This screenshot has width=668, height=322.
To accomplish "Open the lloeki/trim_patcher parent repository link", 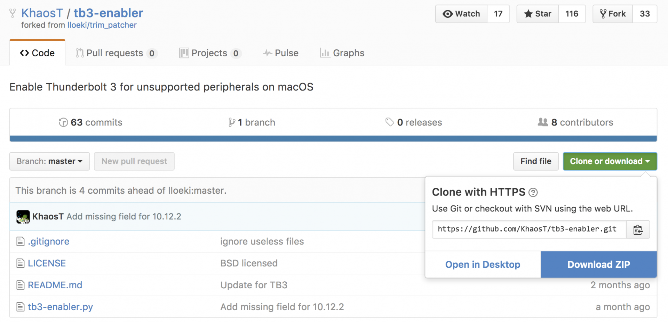I will tap(102, 25).
